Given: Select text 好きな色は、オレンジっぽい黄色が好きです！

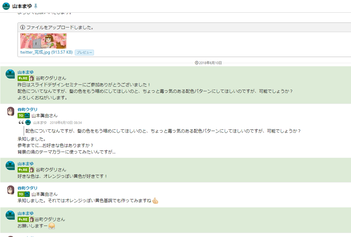Looking at the screenshot, I should pyautogui.click(x=63, y=176).
